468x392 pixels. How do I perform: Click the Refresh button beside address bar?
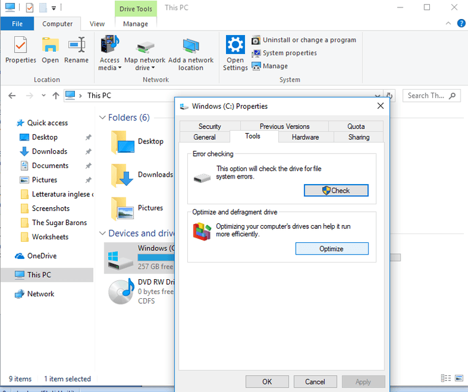[x=389, y=96]
